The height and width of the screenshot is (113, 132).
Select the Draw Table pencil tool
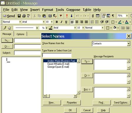click(x=5, y=28)
